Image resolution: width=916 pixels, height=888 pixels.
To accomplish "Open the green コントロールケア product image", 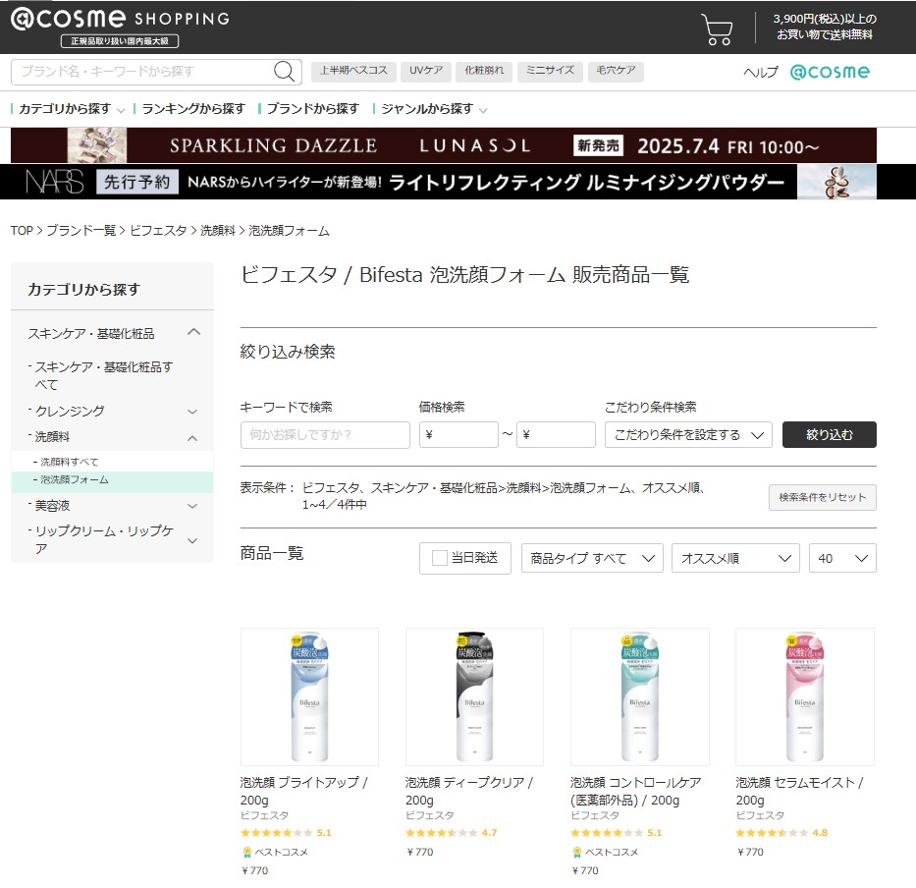I will tap(640, 696).
